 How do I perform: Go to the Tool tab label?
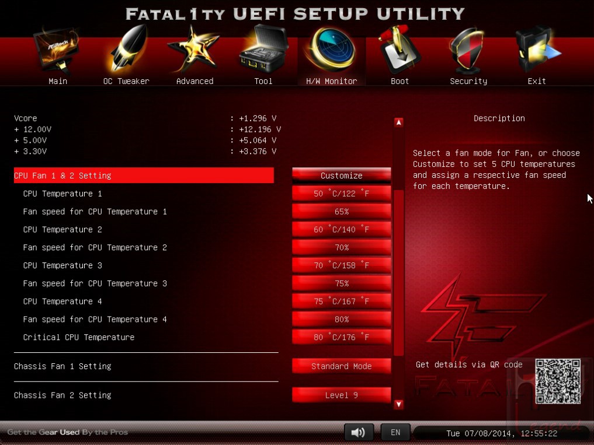click(263, 81)
